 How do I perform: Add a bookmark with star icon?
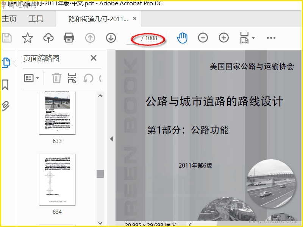tap(27, 38)
